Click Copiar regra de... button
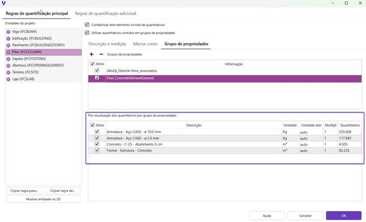This screenshot has width=366, height=222. coord(62,190)
